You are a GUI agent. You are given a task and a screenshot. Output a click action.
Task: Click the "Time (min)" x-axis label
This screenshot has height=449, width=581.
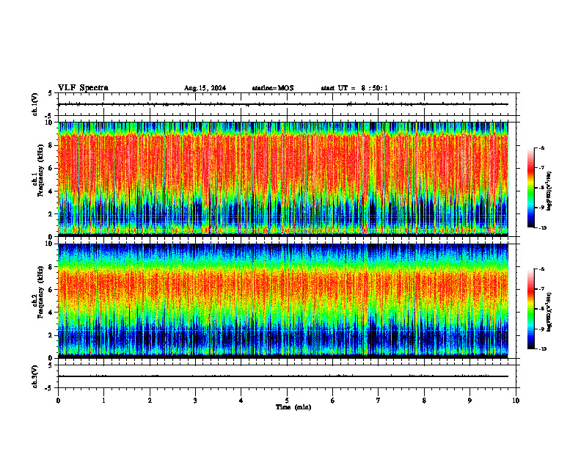coord(293,407)
